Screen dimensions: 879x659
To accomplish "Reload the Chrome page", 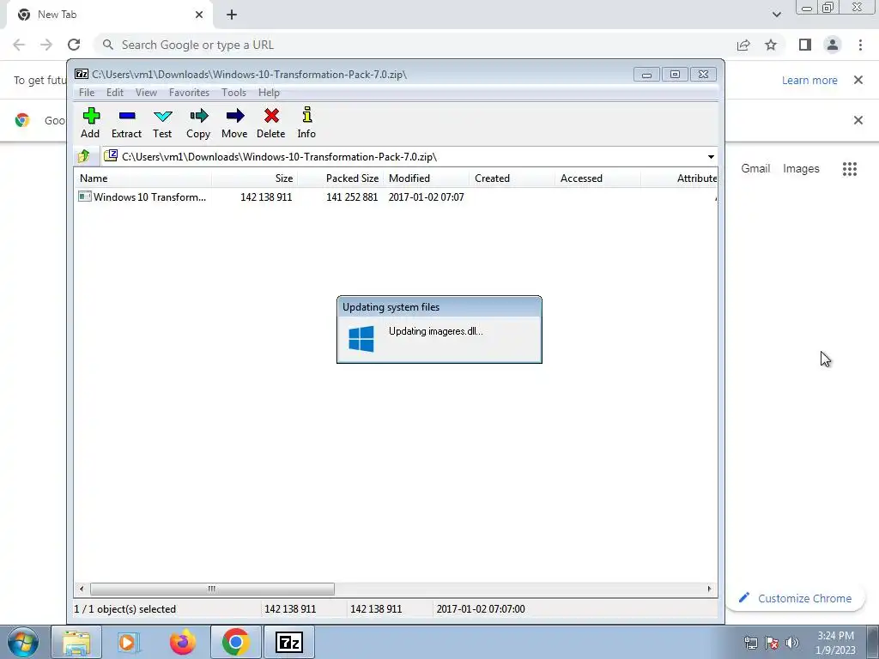I will click(74, 45).
